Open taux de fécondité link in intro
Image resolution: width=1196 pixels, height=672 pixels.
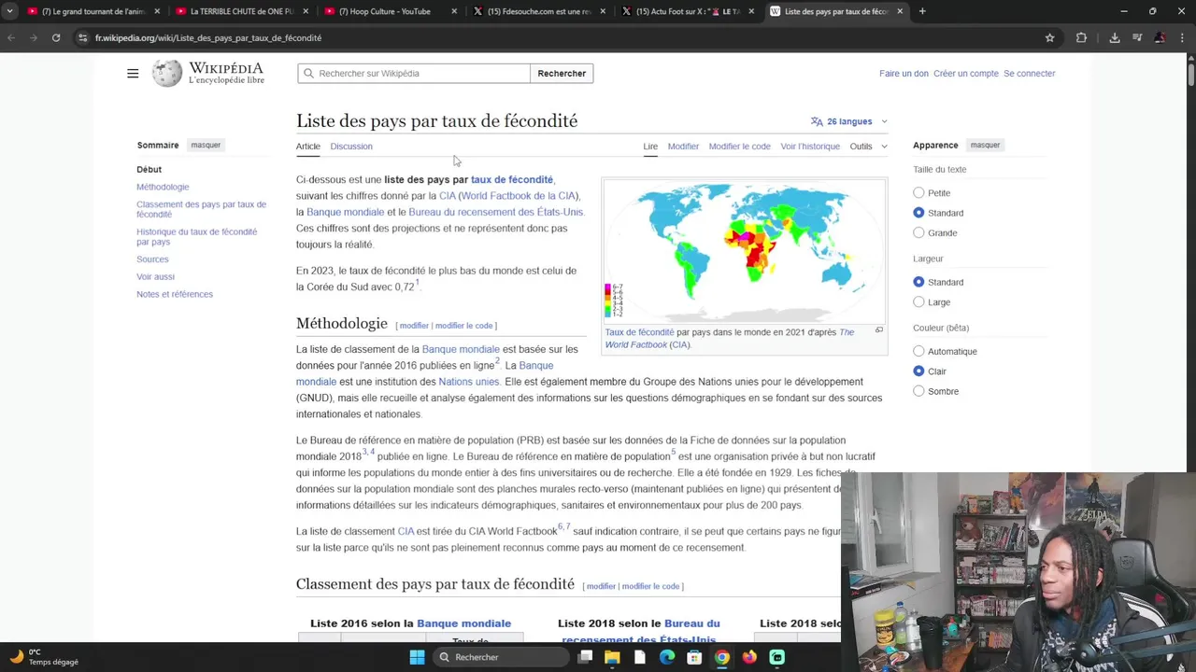pyautogui.click(x=512, y=179)
